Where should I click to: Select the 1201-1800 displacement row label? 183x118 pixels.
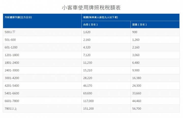[12, 55]
